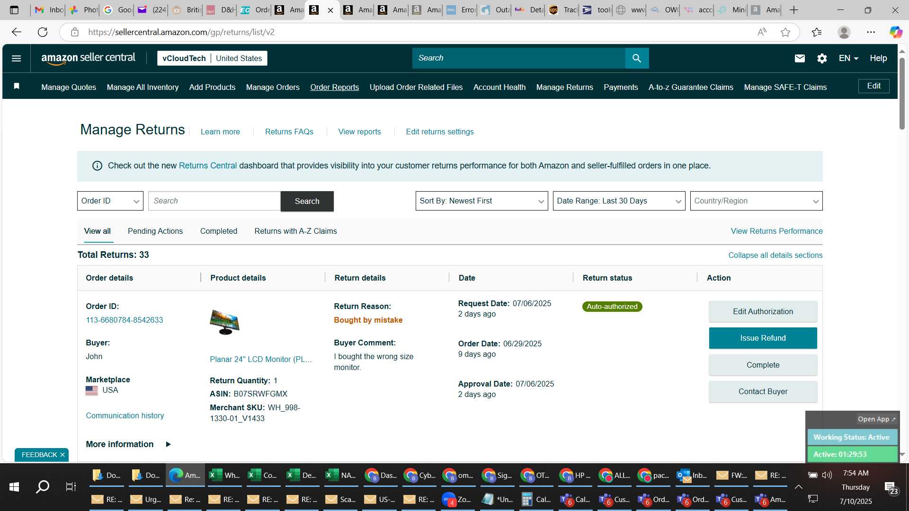Open Communication history link
Screen dimensions: 909x511
(x=125, y=415)
